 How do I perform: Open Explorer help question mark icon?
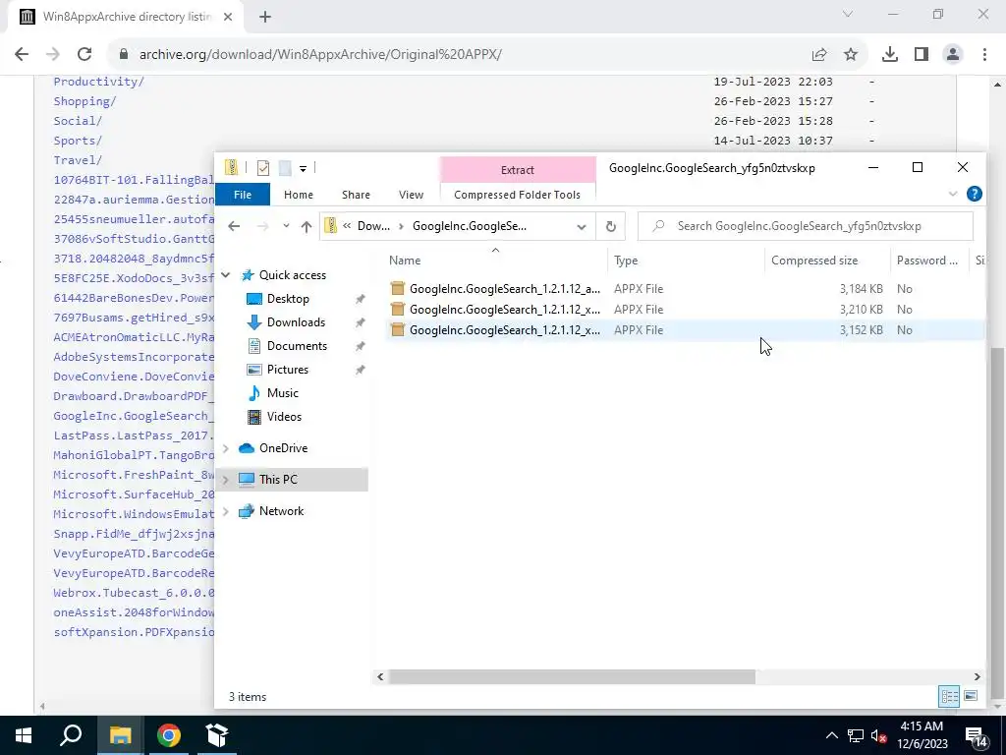974,194
